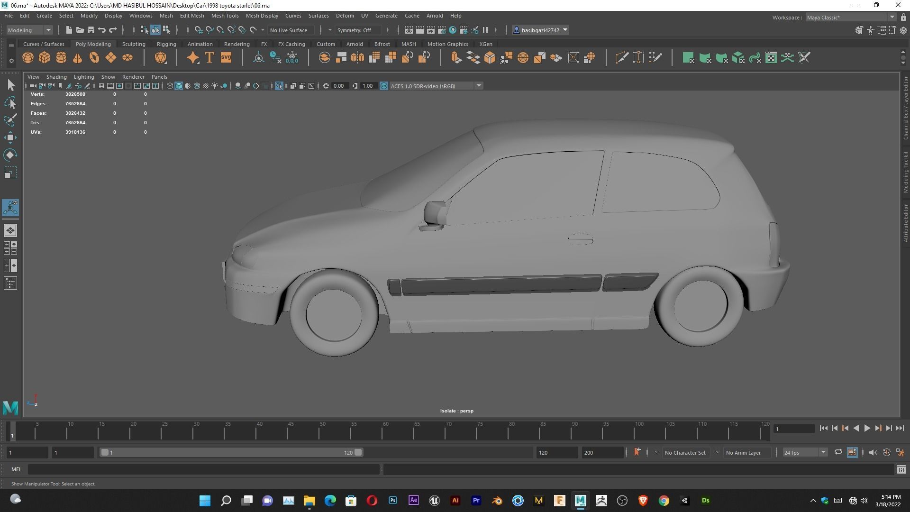Select the Polygon Sphere shelf icon
The image size is (910, 512).
(28, 58)
